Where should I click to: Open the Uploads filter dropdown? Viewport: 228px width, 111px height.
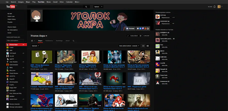pos(35,46)
